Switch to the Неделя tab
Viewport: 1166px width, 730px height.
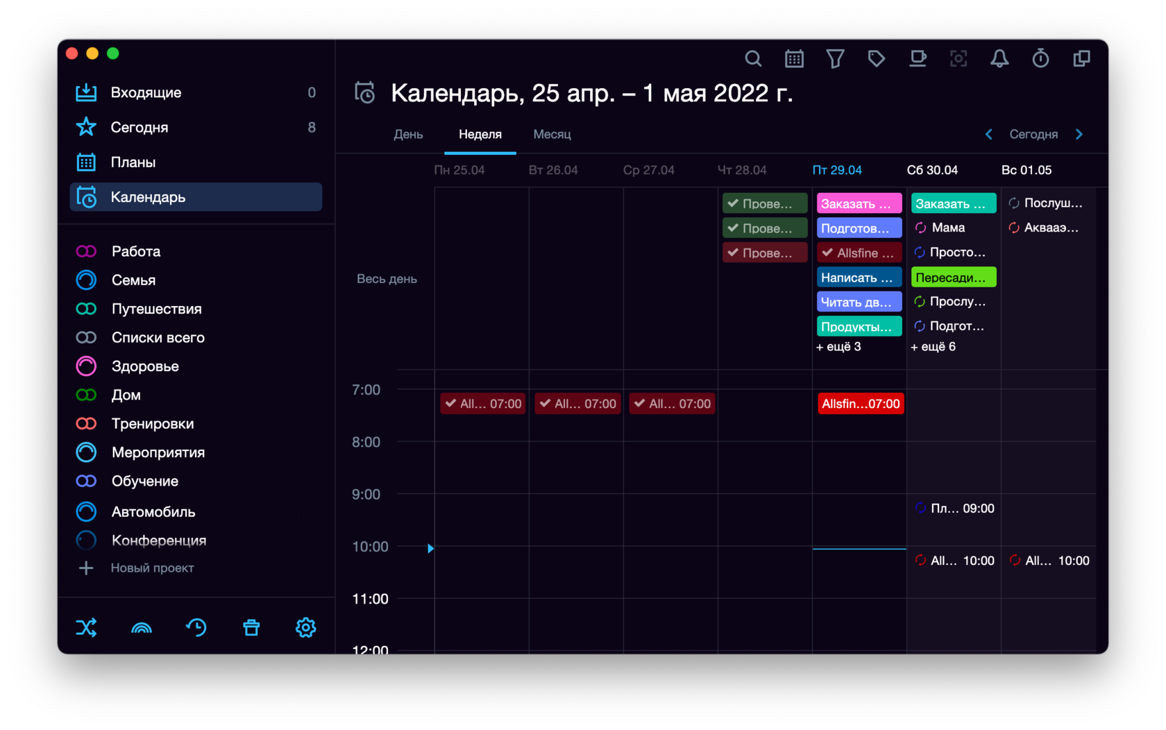(480, 134)
